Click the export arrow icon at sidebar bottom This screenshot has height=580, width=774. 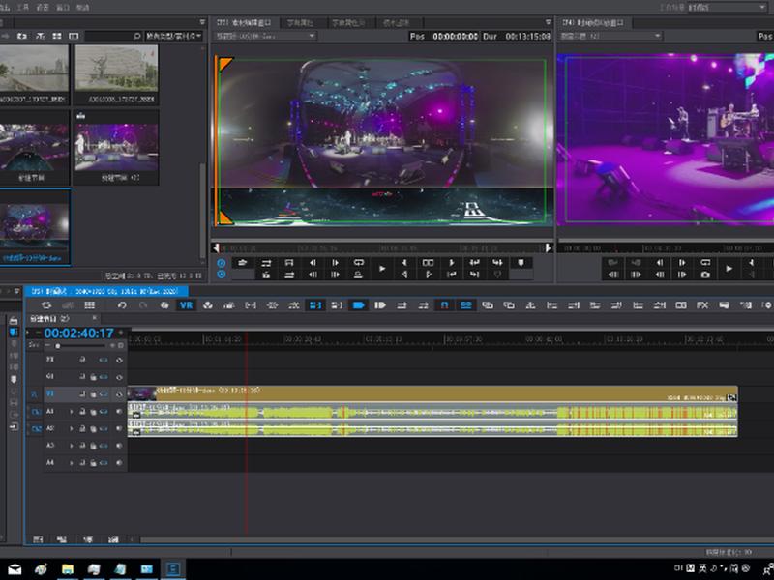click(x=14, y=426)
